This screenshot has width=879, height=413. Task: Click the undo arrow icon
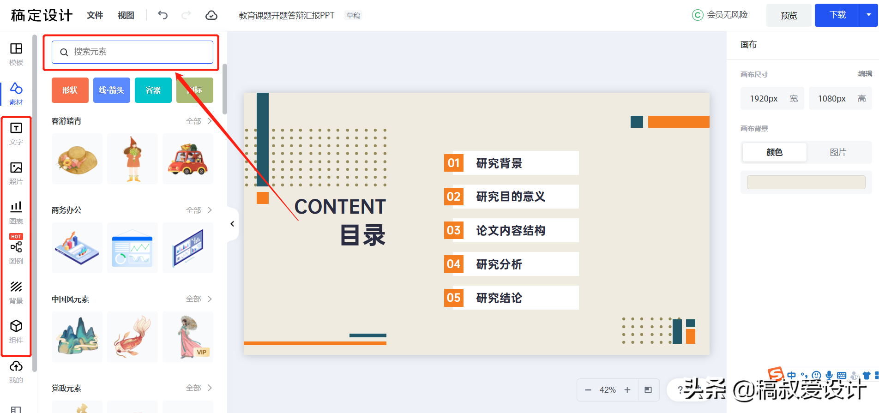pyautogui.click(x=163, y=15)
